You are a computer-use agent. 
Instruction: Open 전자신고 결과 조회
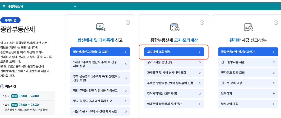pos(248,73)
